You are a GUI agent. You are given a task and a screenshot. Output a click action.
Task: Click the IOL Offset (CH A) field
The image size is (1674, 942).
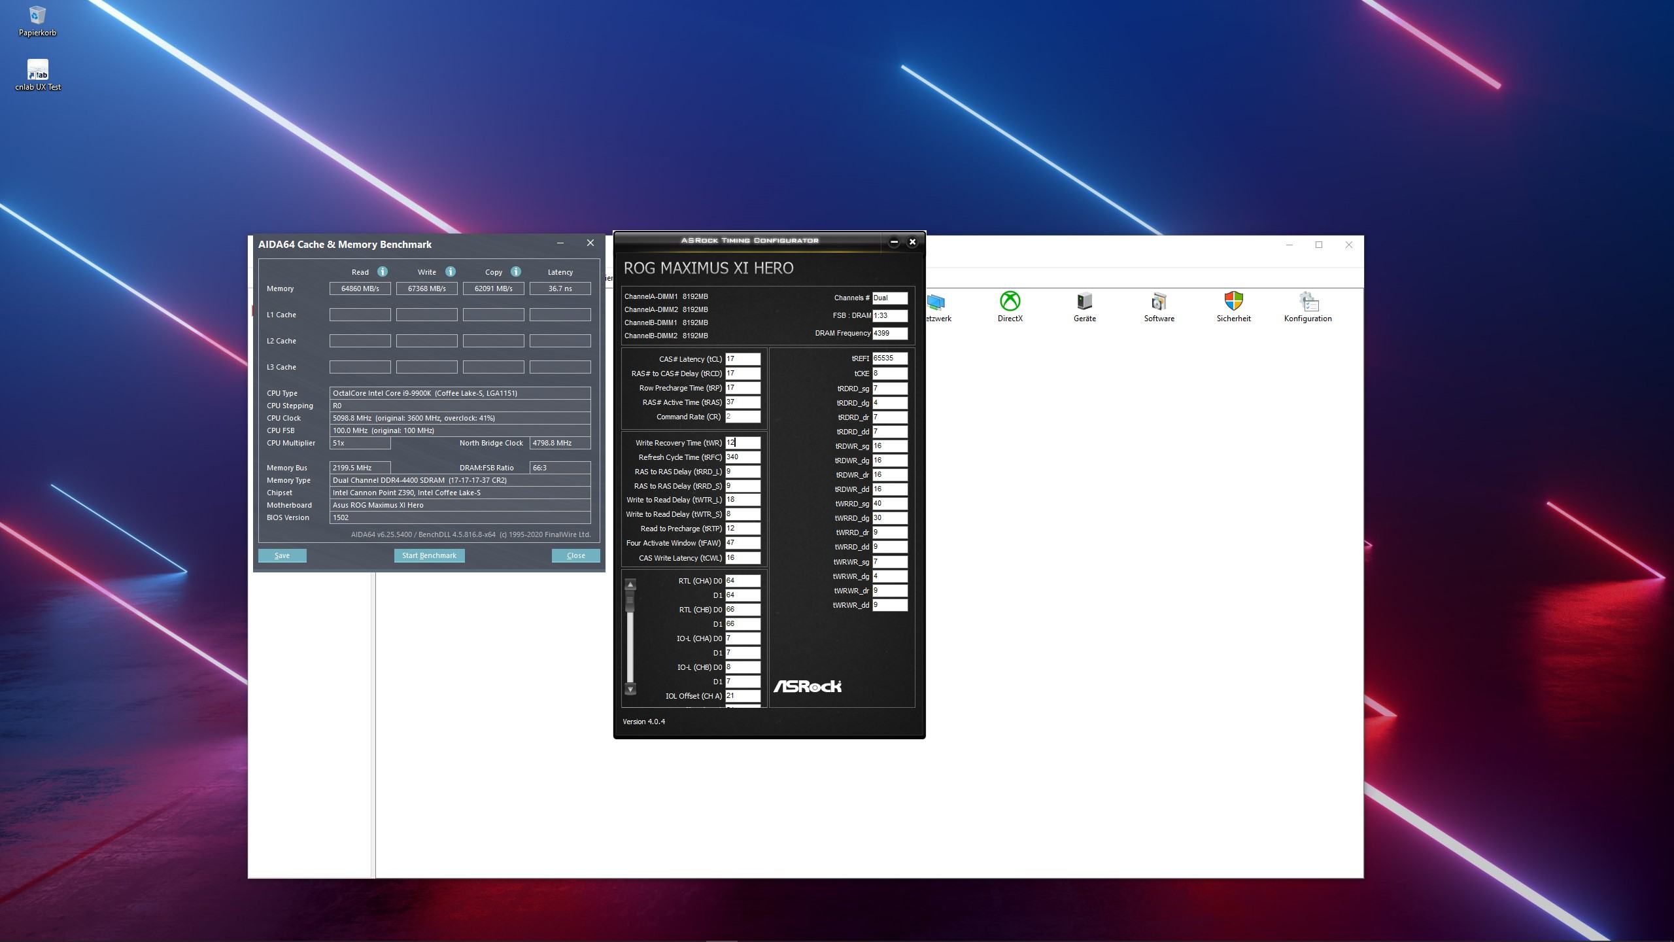point(743,696)
